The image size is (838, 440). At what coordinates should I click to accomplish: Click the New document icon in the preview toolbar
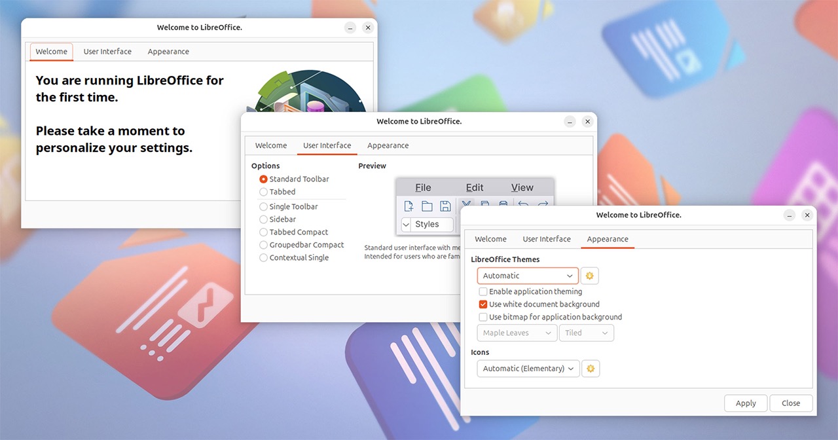pyautogui.click(x=409, y=206)
